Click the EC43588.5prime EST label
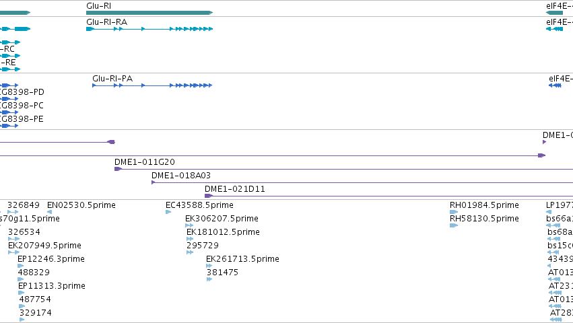The width and height of the screenshot is (573, 323). 199,205
